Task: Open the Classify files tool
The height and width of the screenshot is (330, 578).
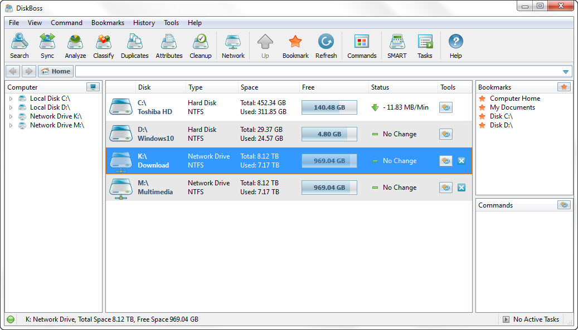Action: coord(103,46)
